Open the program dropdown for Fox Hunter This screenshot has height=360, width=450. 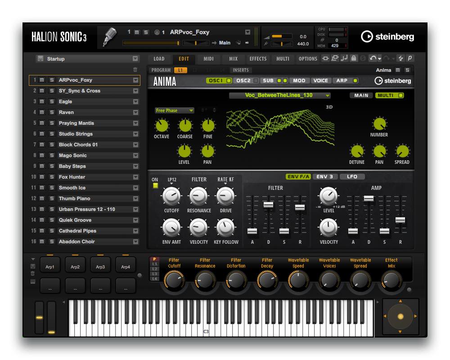pos(136,177)
